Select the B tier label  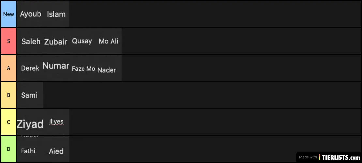[x=8, y=95]
